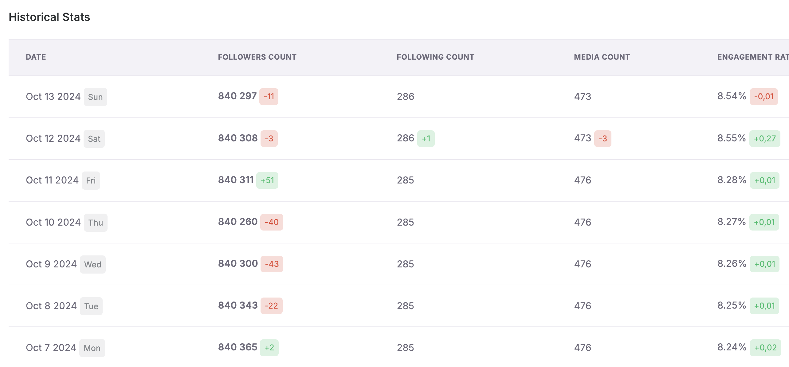789x367 pixels.
Task: Click the +51 followers change badge
Action: click(x=267, y=180)
